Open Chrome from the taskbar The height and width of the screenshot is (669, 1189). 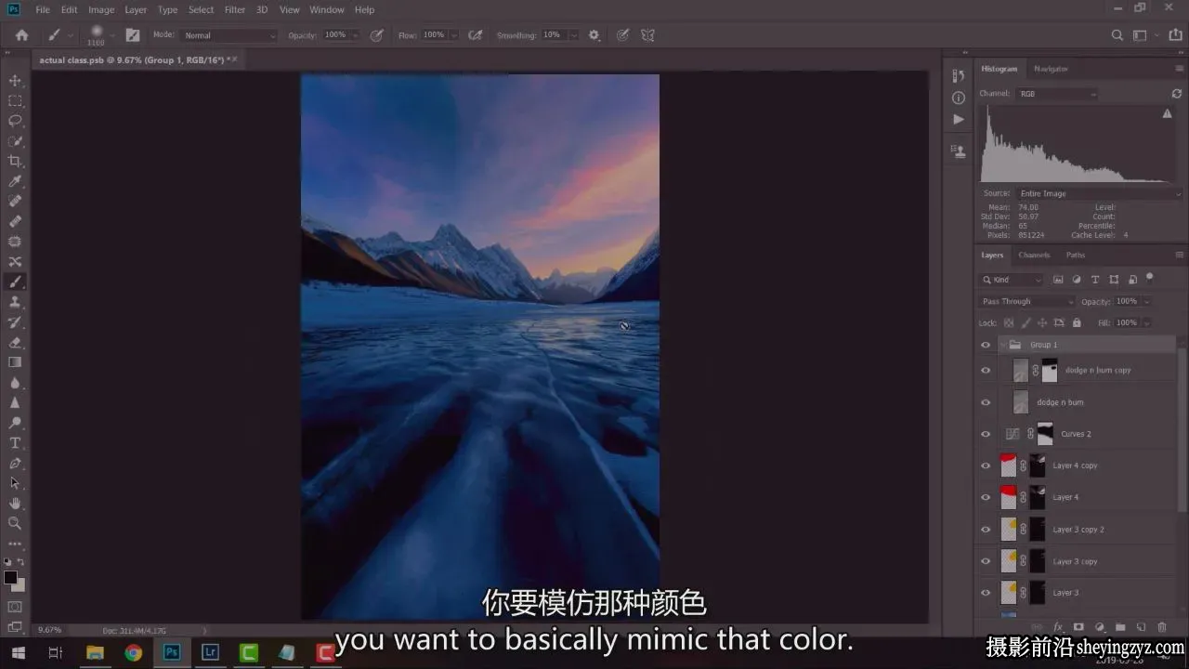coord(133,652)
